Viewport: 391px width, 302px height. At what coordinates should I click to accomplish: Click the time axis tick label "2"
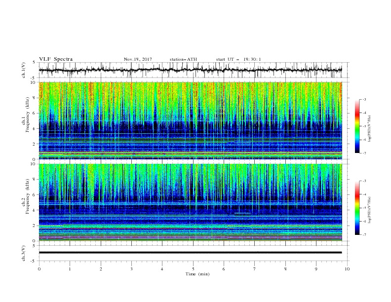(101, 269)
